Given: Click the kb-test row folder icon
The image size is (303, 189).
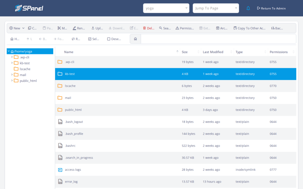Looking at the screenshot, I should (x=60, y=74).
